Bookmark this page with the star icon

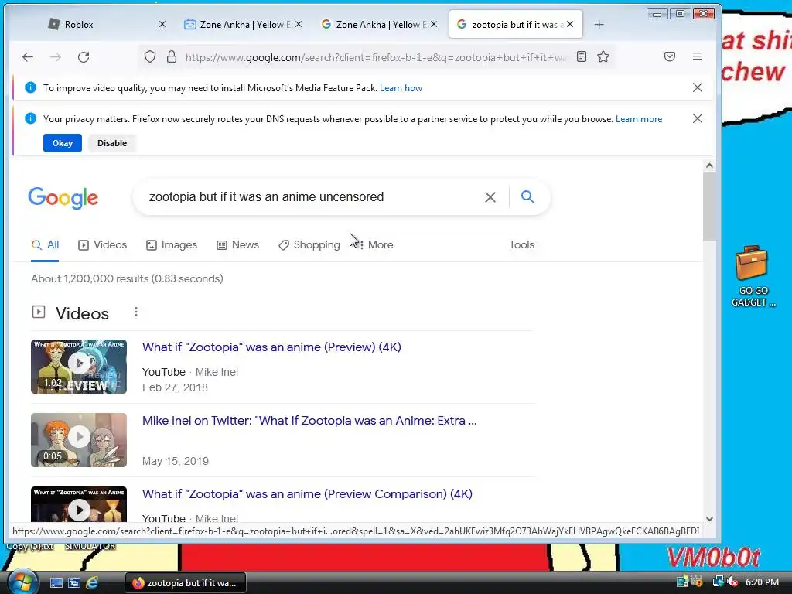point(603,56)
